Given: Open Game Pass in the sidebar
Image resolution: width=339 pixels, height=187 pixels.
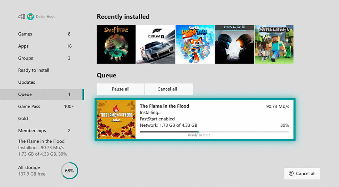Looking at the screenshot, I should tap(42, 107).
